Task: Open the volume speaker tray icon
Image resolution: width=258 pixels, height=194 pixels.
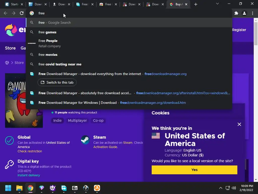Action: [x=234, y=188]
